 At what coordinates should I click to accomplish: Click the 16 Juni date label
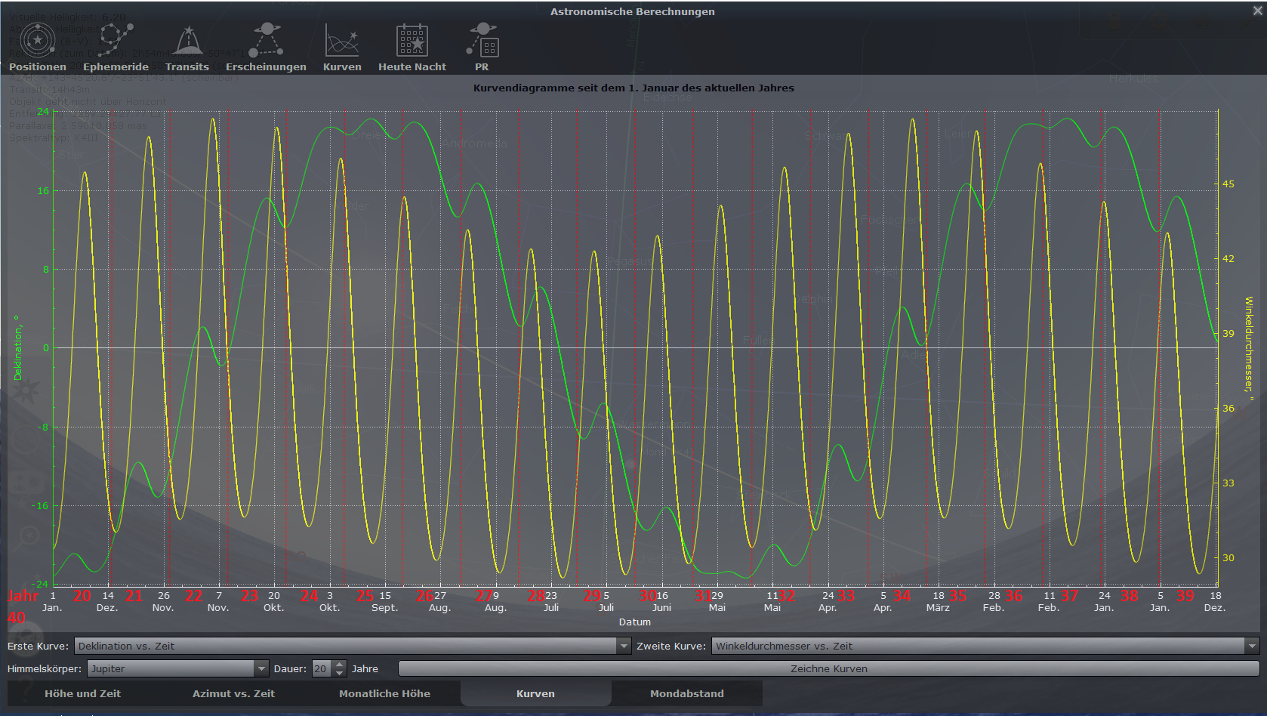coord(661,601)
